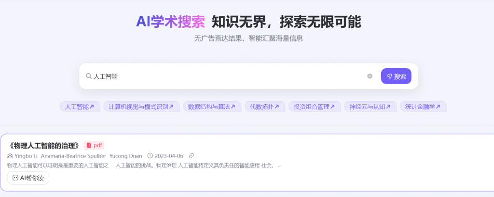Select the 投资组合管理 tag
494x197 pixels.
[315, 107]
